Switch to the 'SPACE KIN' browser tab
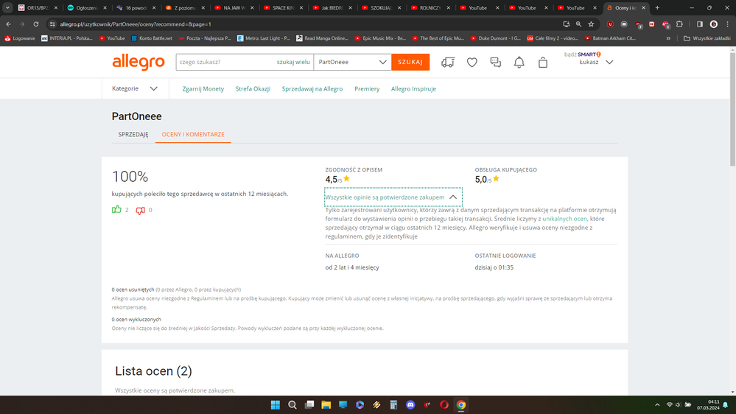This screenshot has width=736, height=414. (x=283, y=7)
